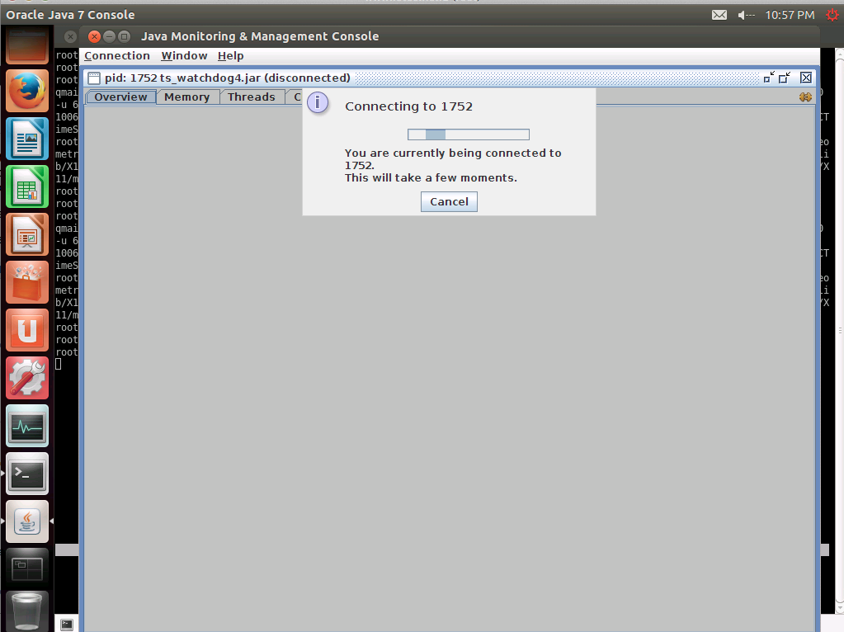Open System Monitor from the dock
Viewport: 844px width, 632px height.
point(27,427)
